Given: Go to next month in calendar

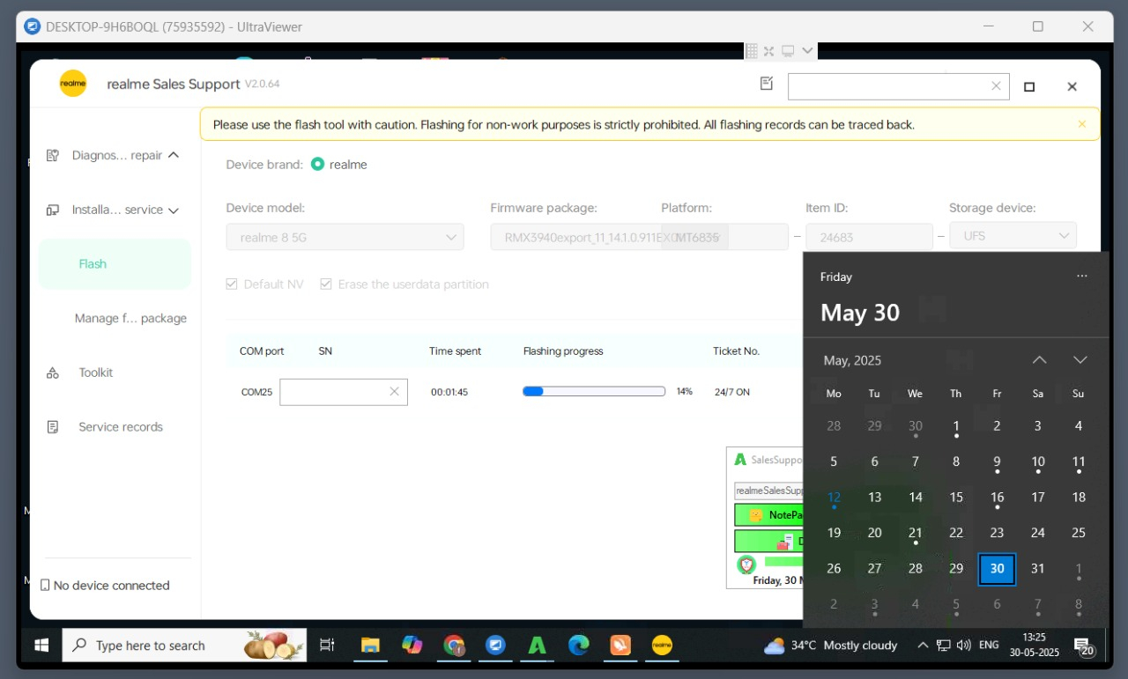Looking at the screenshot, I should coord(1080,360).
